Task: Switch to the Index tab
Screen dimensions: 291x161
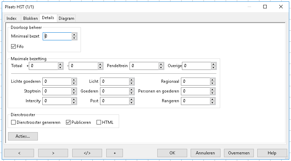Action: click(x=12, y=18)
